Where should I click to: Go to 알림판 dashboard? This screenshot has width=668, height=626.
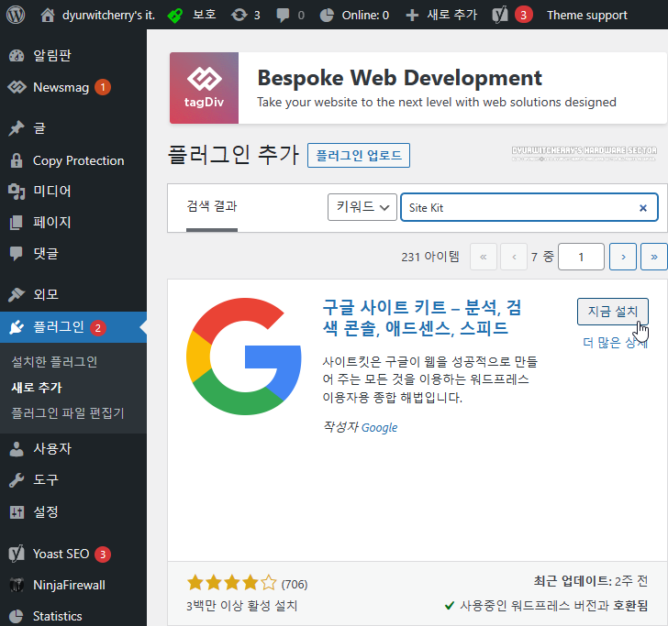pos(52,55)
